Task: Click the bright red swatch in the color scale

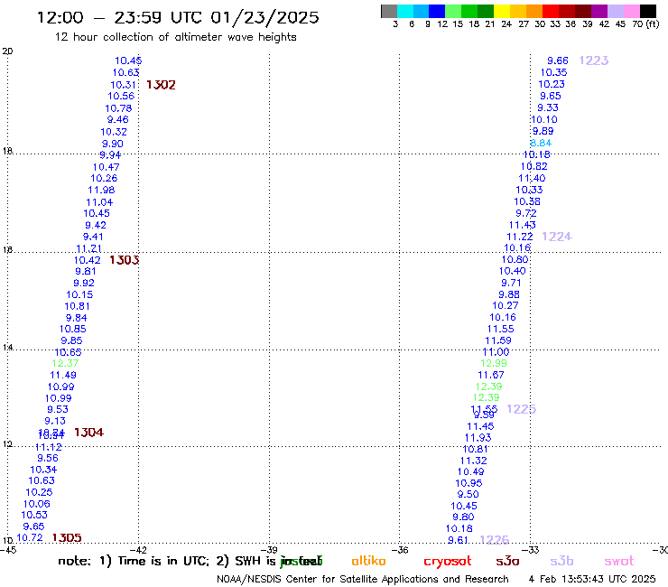Action: 551,11
